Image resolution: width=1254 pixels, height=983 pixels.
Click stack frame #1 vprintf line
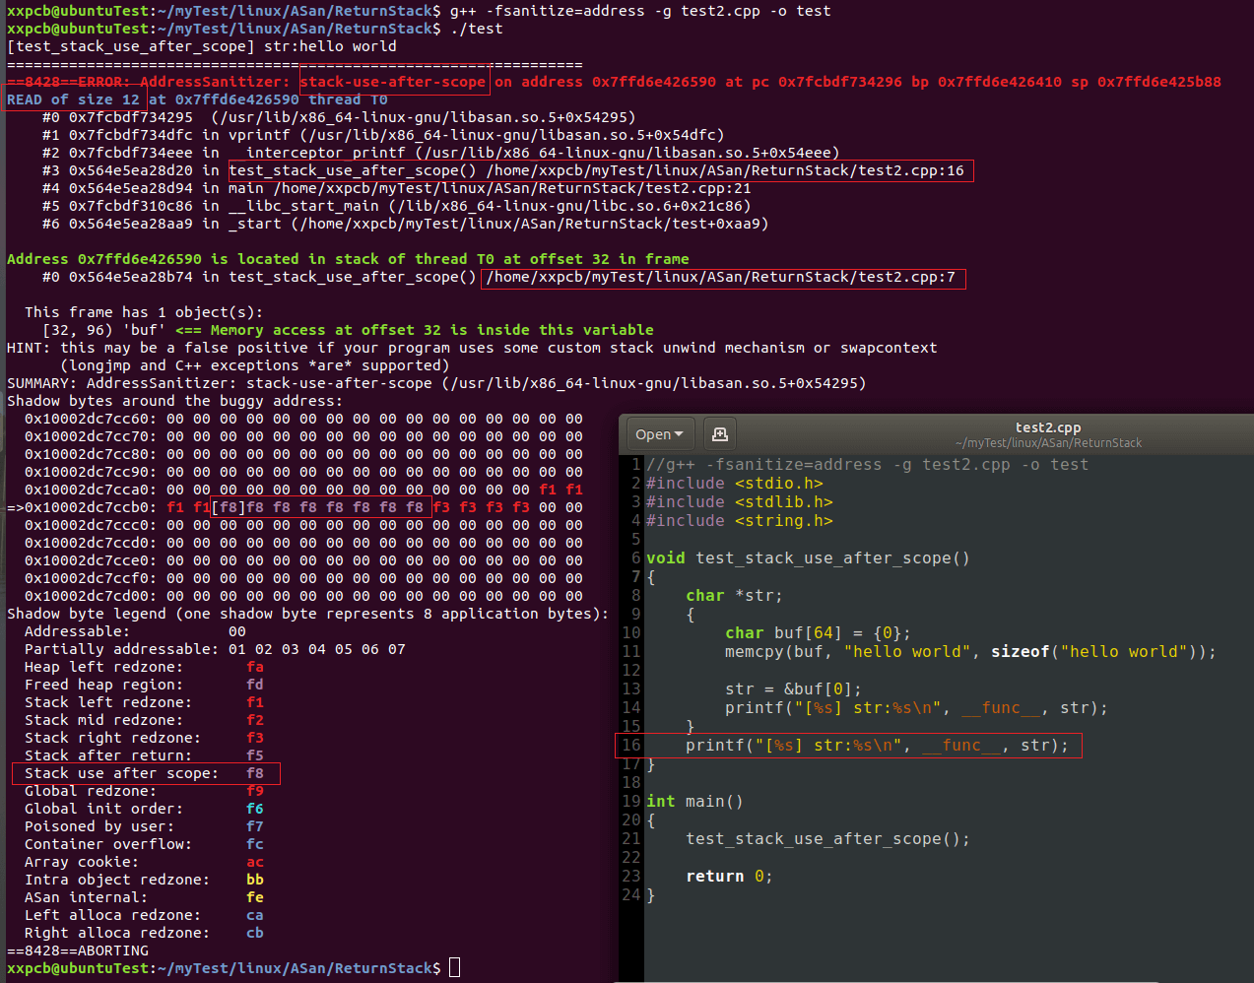click(x=383, y=135)
